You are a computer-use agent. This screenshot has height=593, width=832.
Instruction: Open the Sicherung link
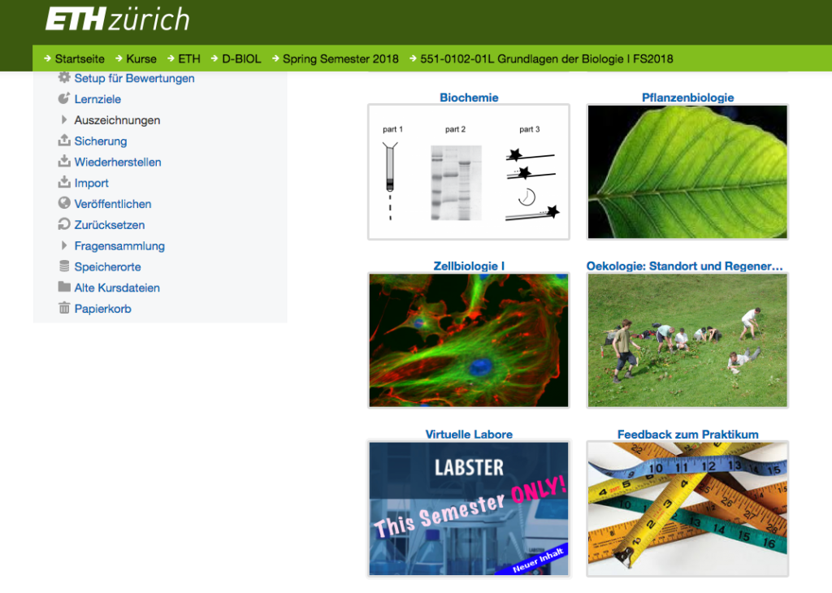101,141
